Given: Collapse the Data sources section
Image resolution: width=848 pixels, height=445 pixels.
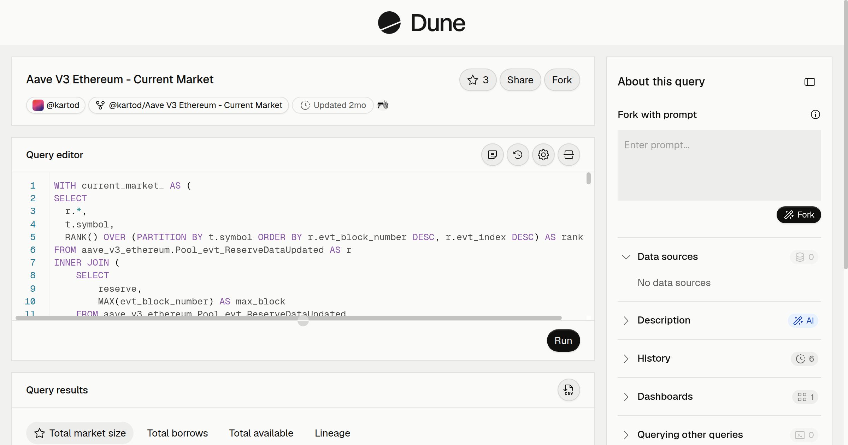Looking at the screenshot, I should click(719, 257).
